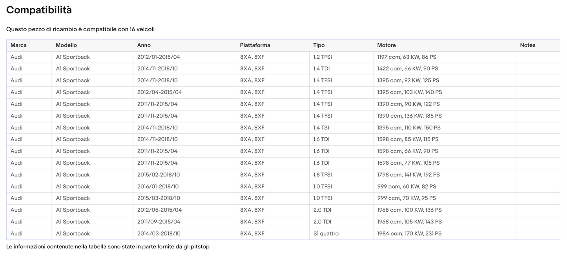The height and width of the screenshot is (257, 567).
Task: Click engine cell 1598 ccm, 85 KW, 115 PS
Action: (x=408, y=139)
